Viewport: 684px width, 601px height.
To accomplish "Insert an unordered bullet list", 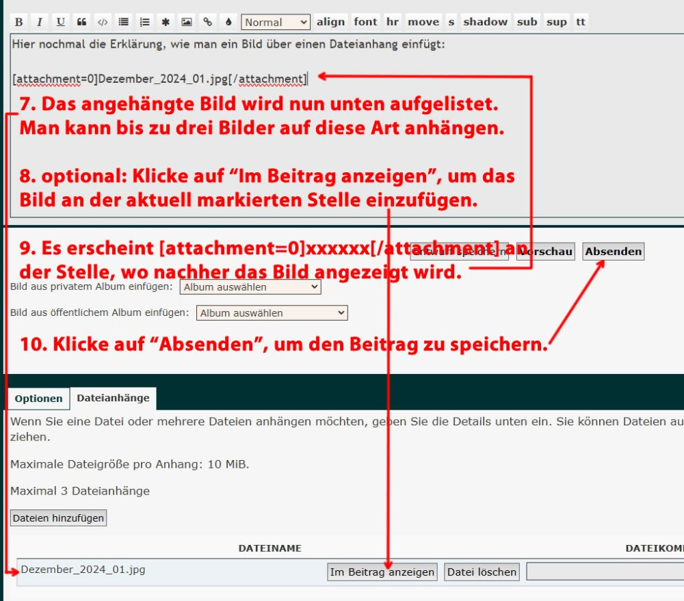I will point(124,22).
